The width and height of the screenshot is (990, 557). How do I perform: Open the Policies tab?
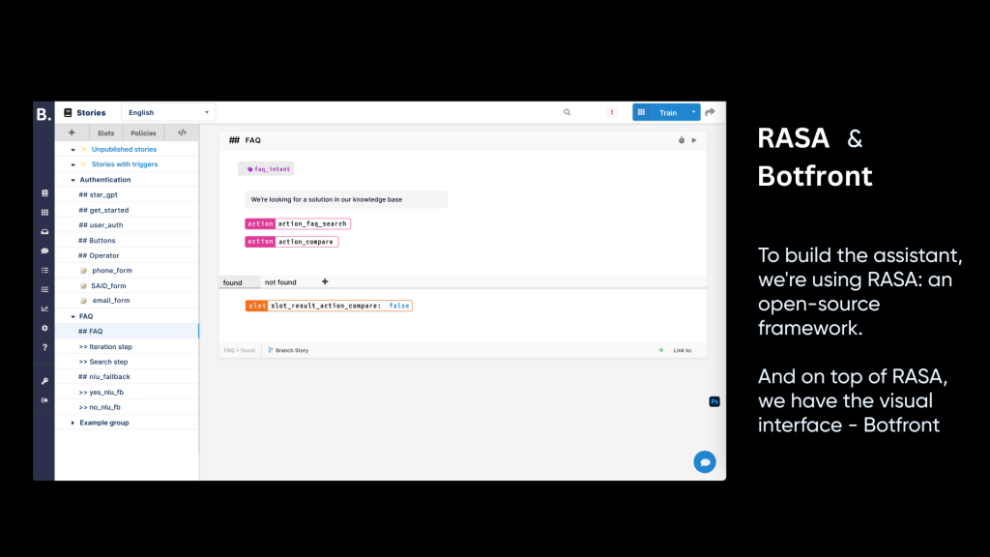(x=143, y=132)
